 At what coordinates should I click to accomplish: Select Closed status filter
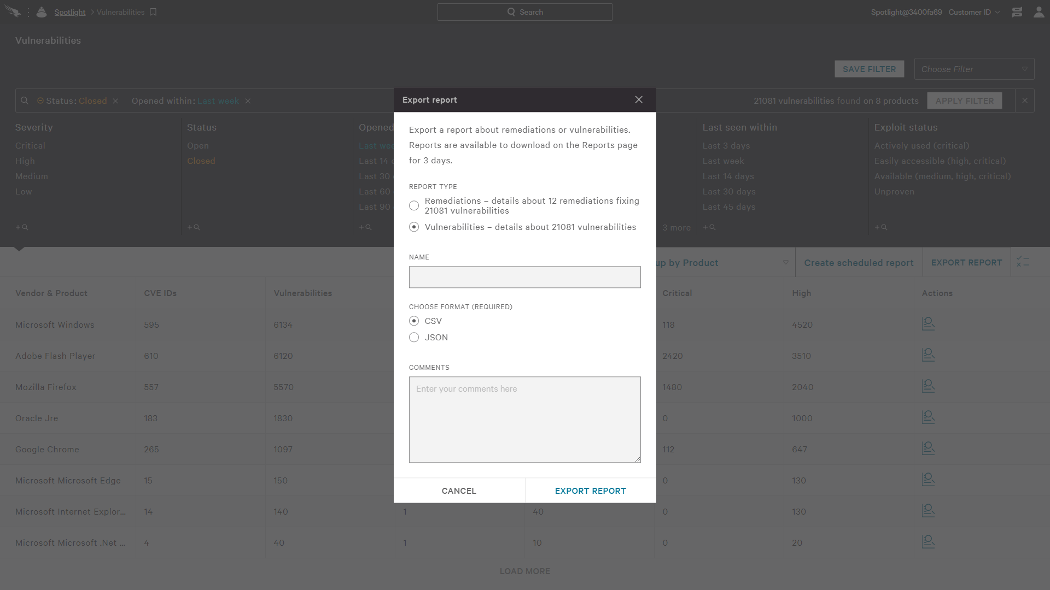click(201, 161)
